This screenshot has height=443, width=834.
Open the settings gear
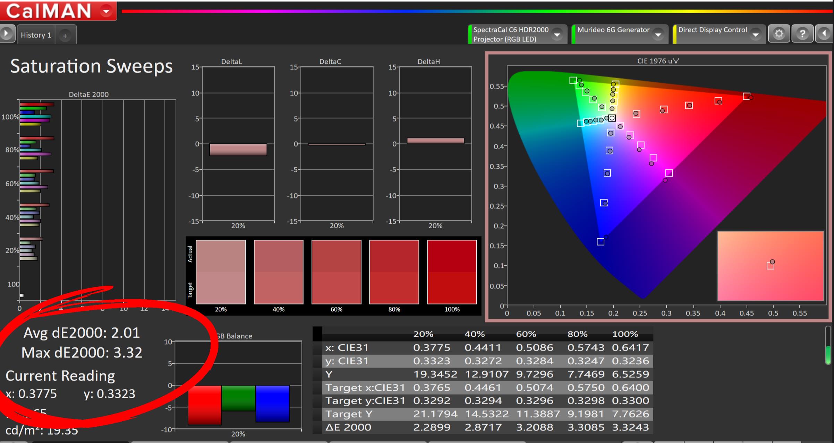pyautogui.click(x=779, y=34)
